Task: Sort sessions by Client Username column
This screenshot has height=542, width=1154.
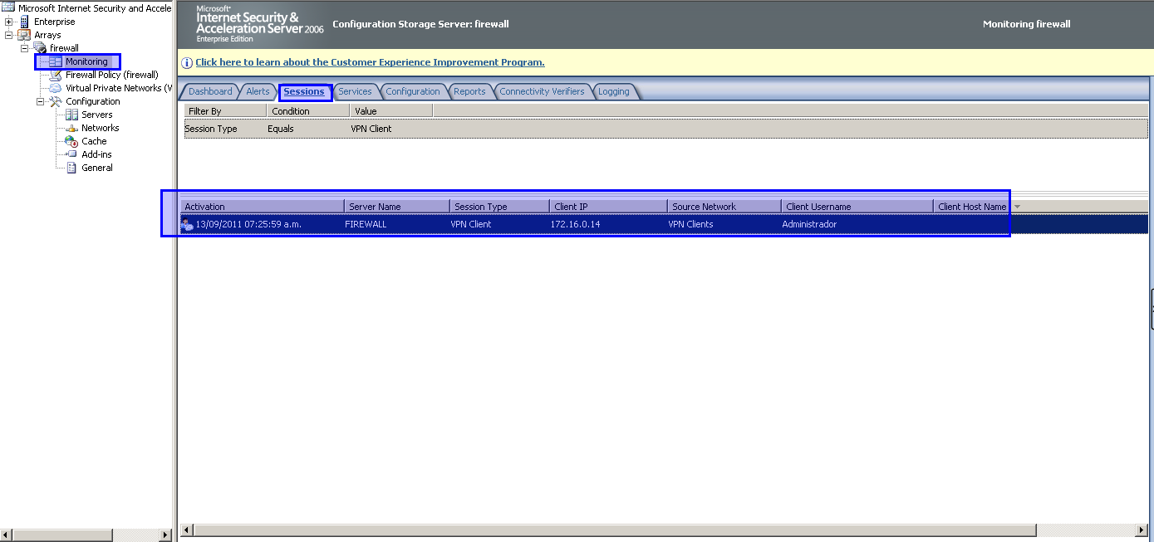Action: click(857, 207)
